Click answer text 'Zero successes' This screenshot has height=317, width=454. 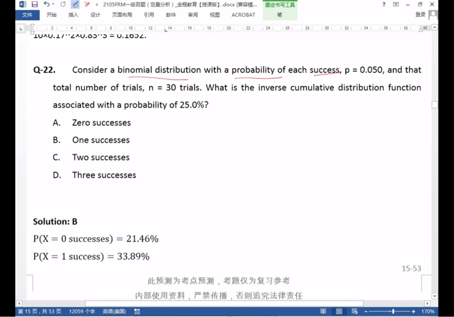[102, 123]
